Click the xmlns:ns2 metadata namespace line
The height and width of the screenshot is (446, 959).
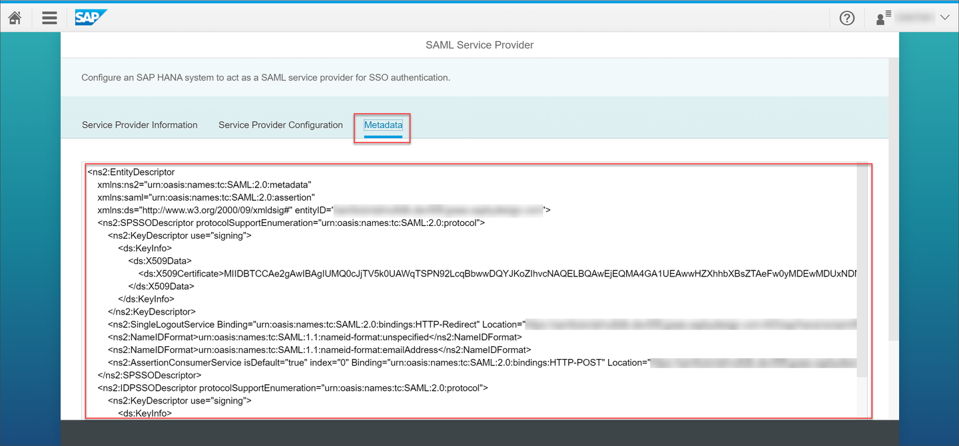tap(204, 185)
